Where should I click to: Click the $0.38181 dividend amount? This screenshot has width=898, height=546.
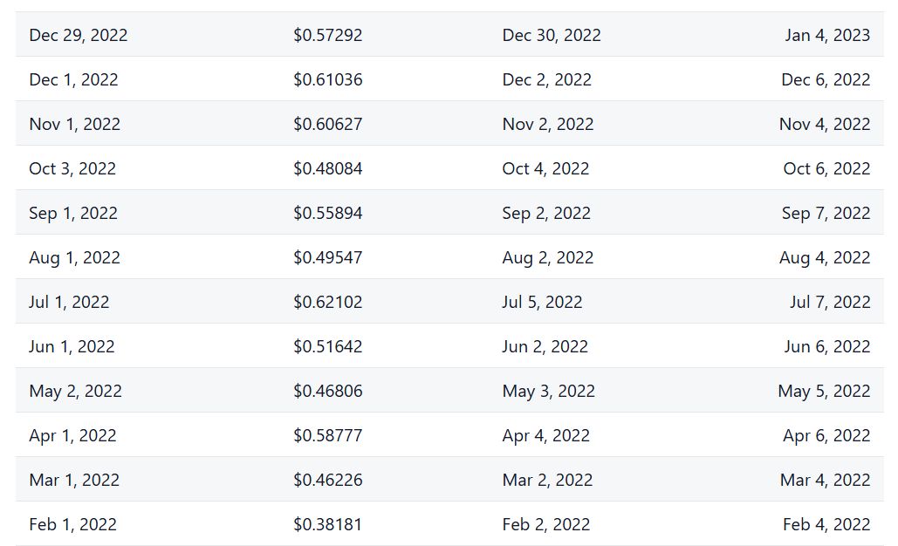pyautogui.click(x=327, y=524)
